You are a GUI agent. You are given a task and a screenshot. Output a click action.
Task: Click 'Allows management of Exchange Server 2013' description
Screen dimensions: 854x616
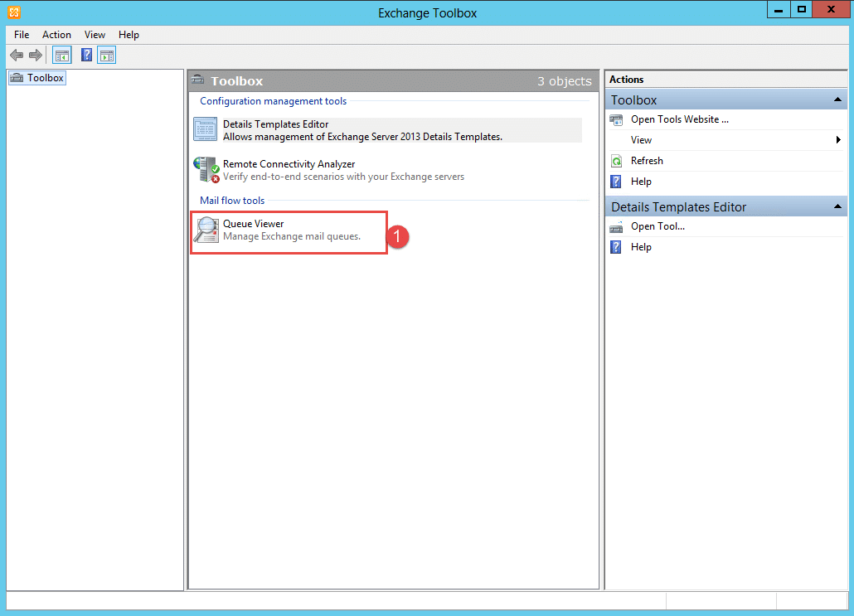(x=362, y=137)
